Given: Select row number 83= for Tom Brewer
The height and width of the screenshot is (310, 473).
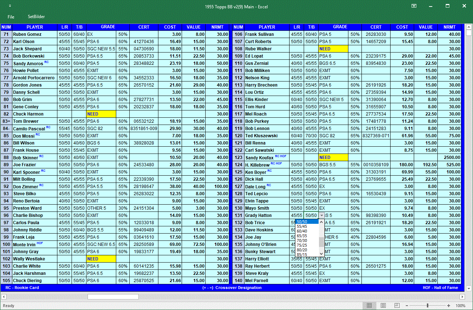Looking at the screenshot, I should click(x=6, y=121).
